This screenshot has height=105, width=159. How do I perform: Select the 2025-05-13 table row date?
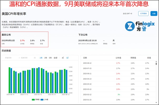click(87, 79)
